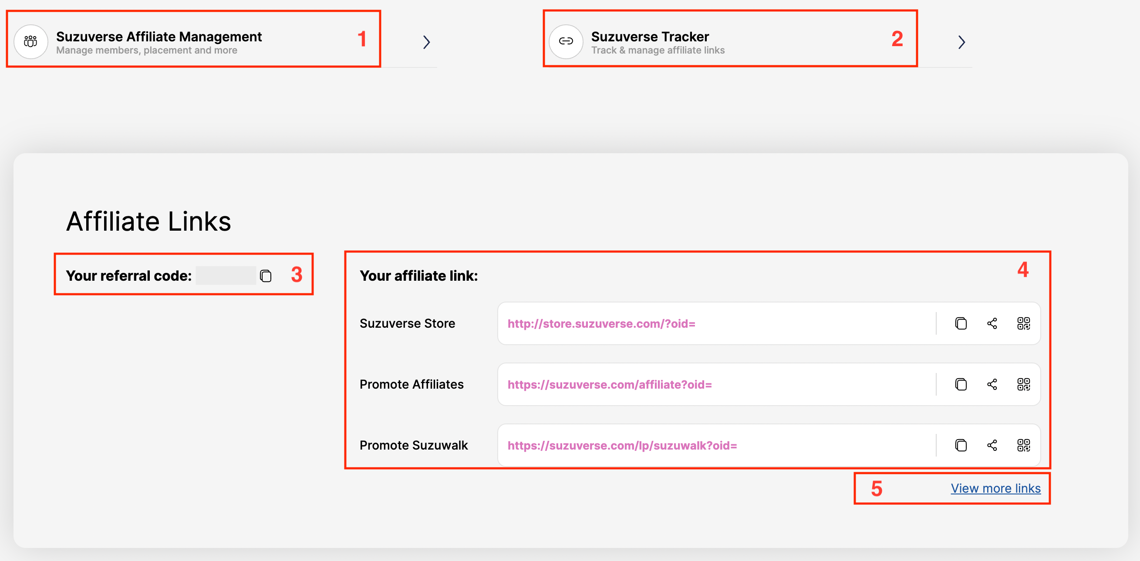Copy the Suzuverse Store affiliate link
Viewport: 1140px width, 561px height.
(x=961, y=323)
